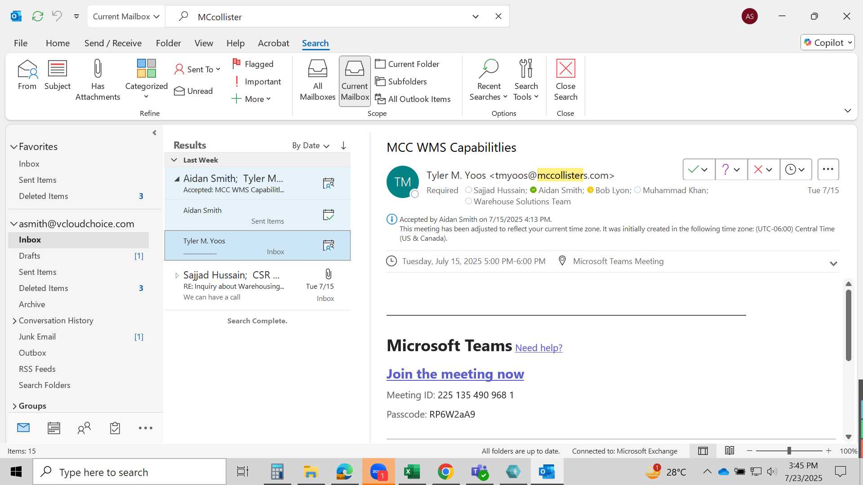Click Send/Receive sync icon in title bar
This screenshot has height=485, width=863.
[x=38, y=16]
